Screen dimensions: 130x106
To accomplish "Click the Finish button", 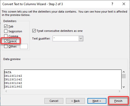I will [118, 101].
